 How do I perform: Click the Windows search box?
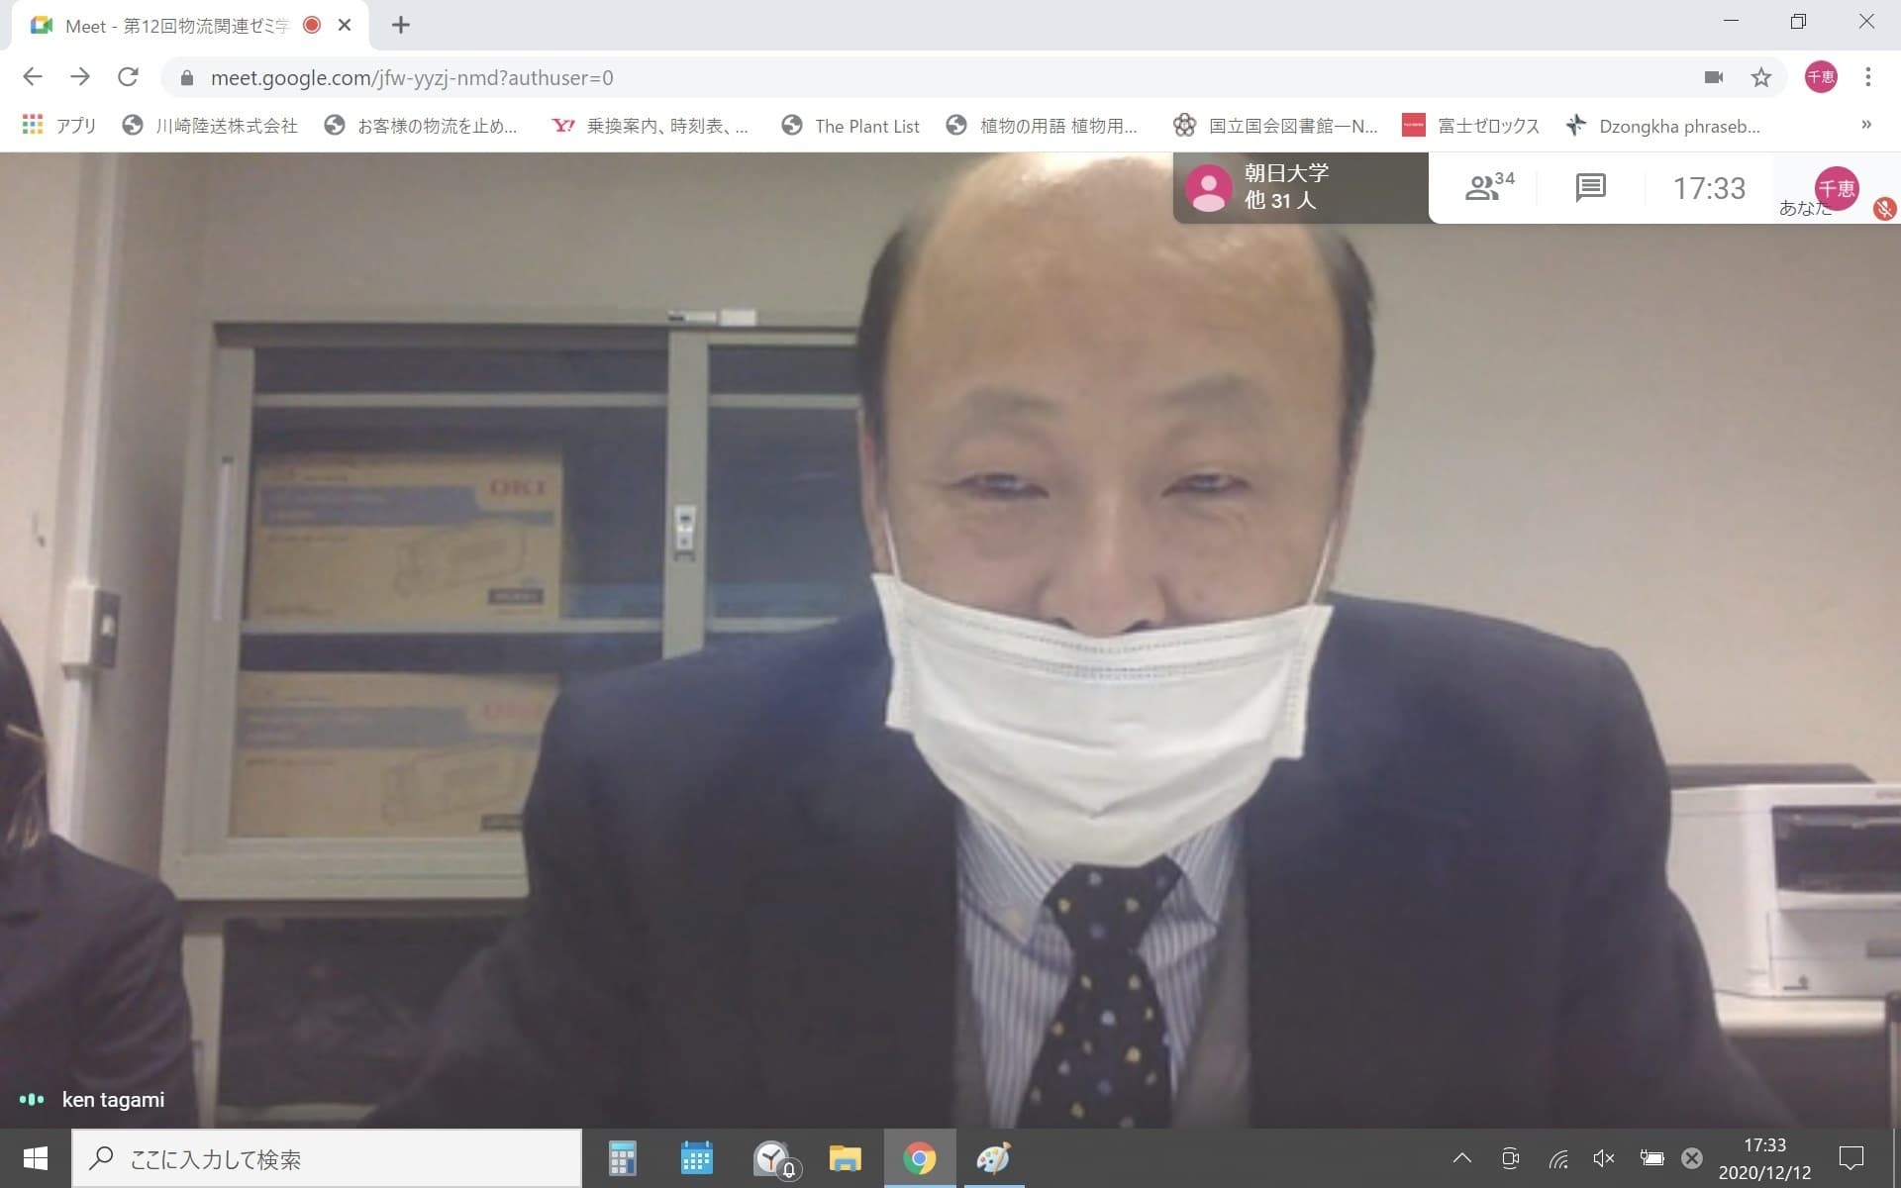coord(327,1159)
